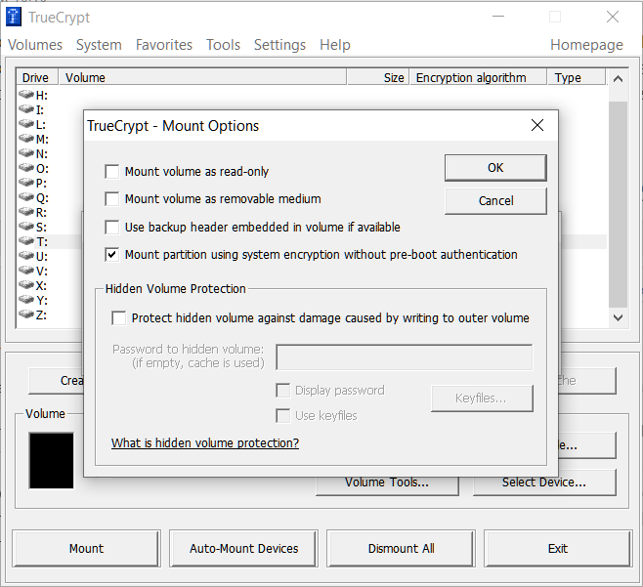Click the Mount button
This screenshot has width=643, height=587.
click(x=86, y=549)
